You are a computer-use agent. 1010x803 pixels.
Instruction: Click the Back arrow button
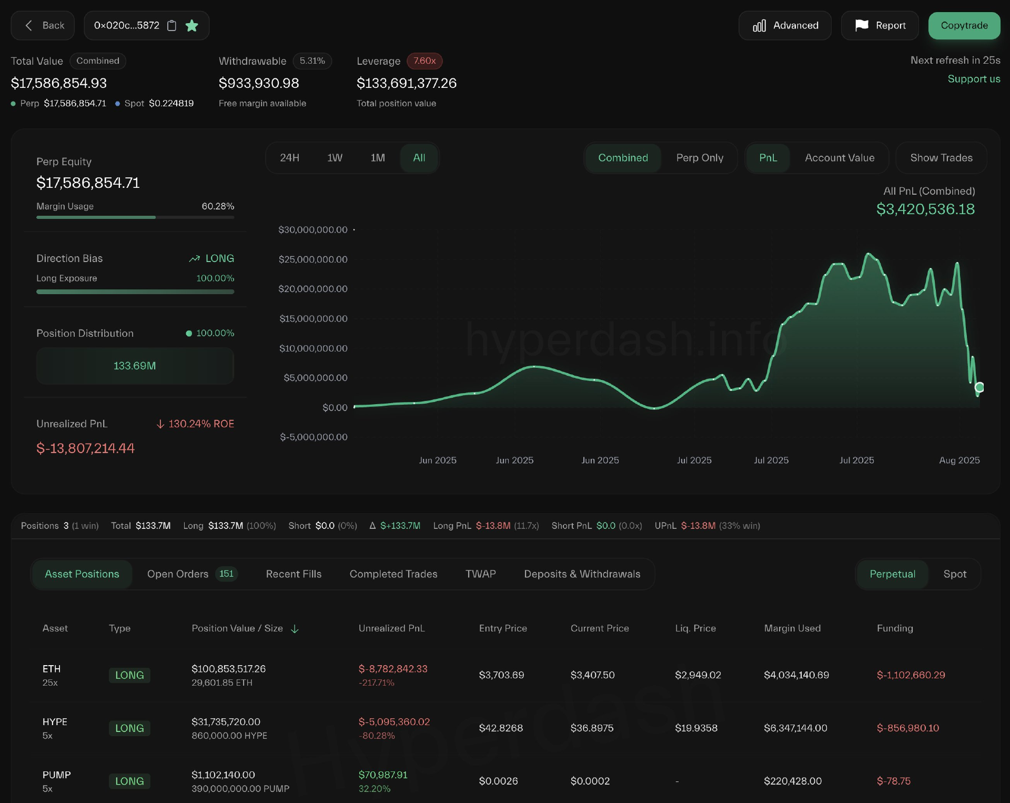tap(43, 26)
